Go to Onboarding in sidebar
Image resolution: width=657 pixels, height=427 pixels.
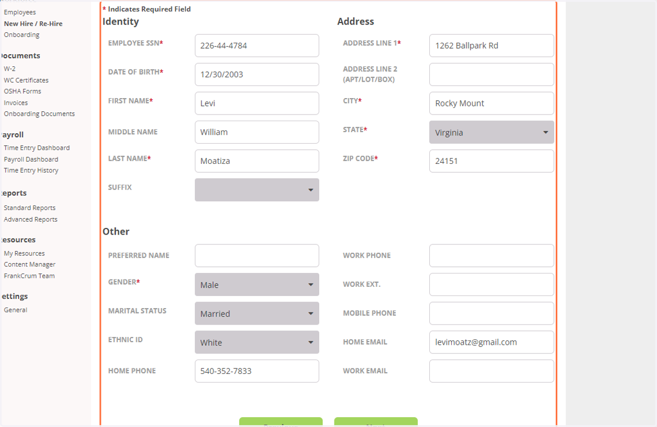21,35
